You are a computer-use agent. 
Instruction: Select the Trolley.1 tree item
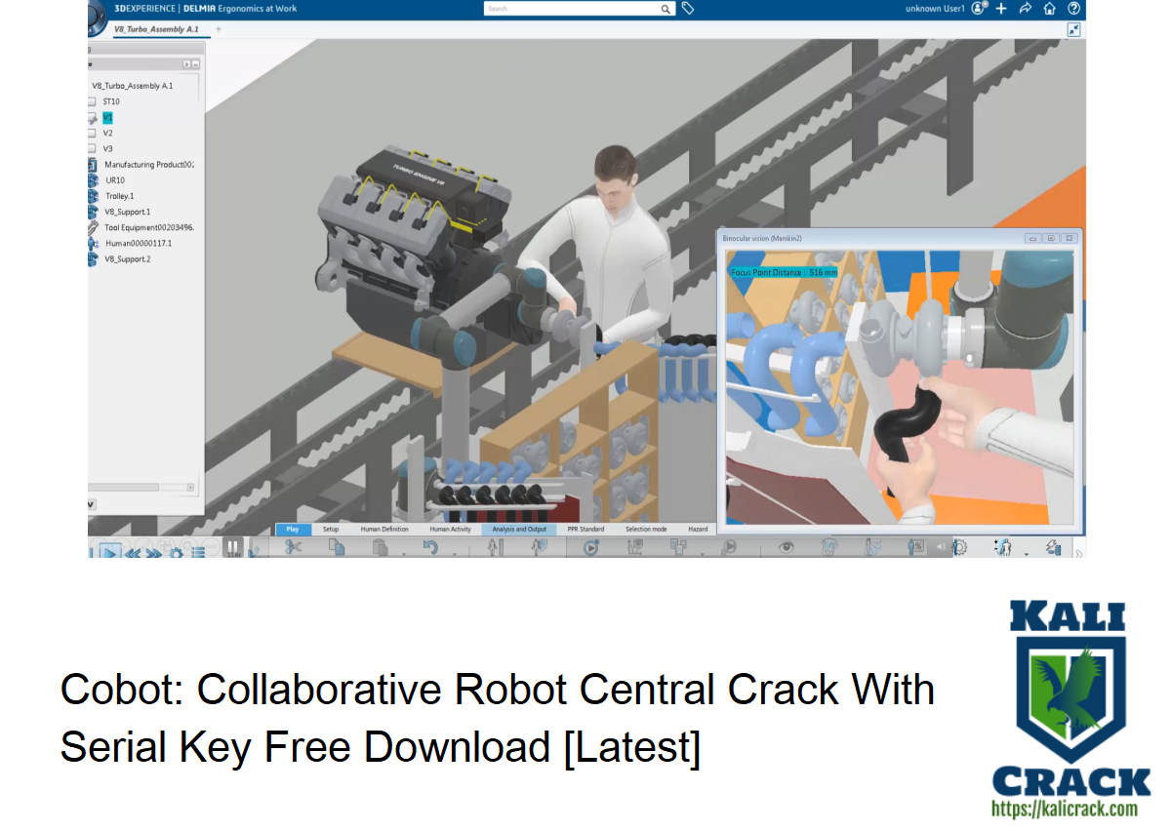coord(119,196)
